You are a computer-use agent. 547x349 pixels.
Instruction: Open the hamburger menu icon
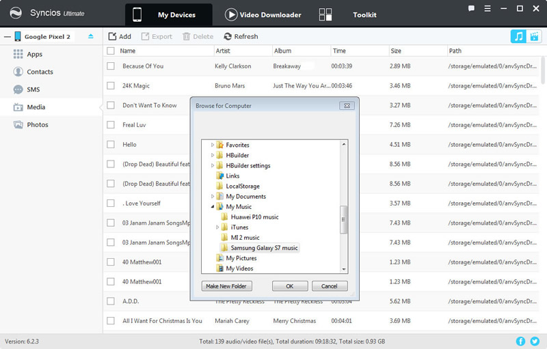point(488,8)
